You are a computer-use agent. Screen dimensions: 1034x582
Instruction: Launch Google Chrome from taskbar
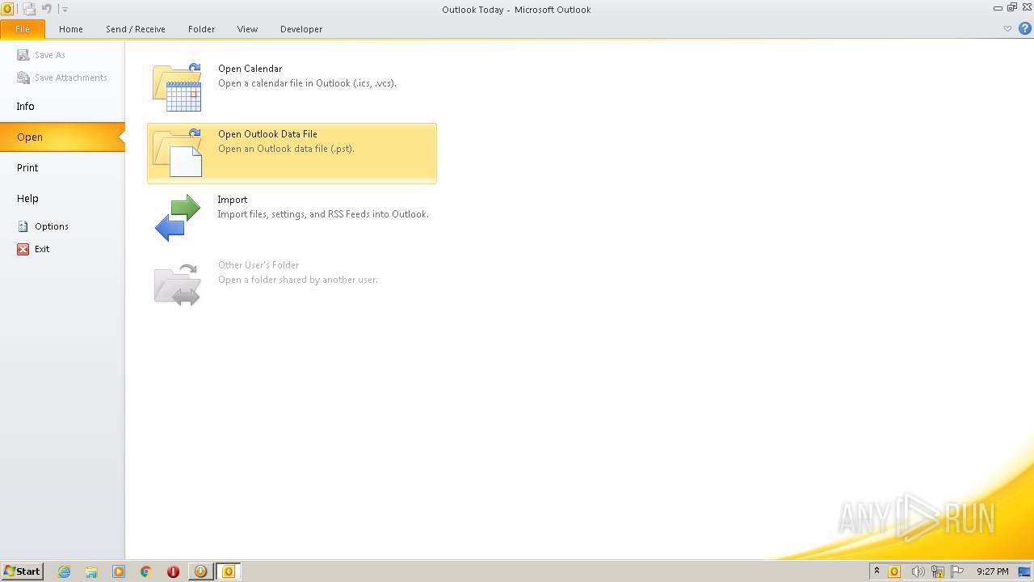point(146,571)
